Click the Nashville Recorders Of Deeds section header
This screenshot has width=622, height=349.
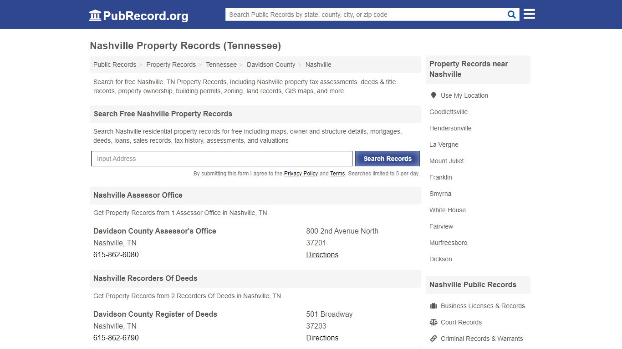pyautogui.click(x=255, y=279)
